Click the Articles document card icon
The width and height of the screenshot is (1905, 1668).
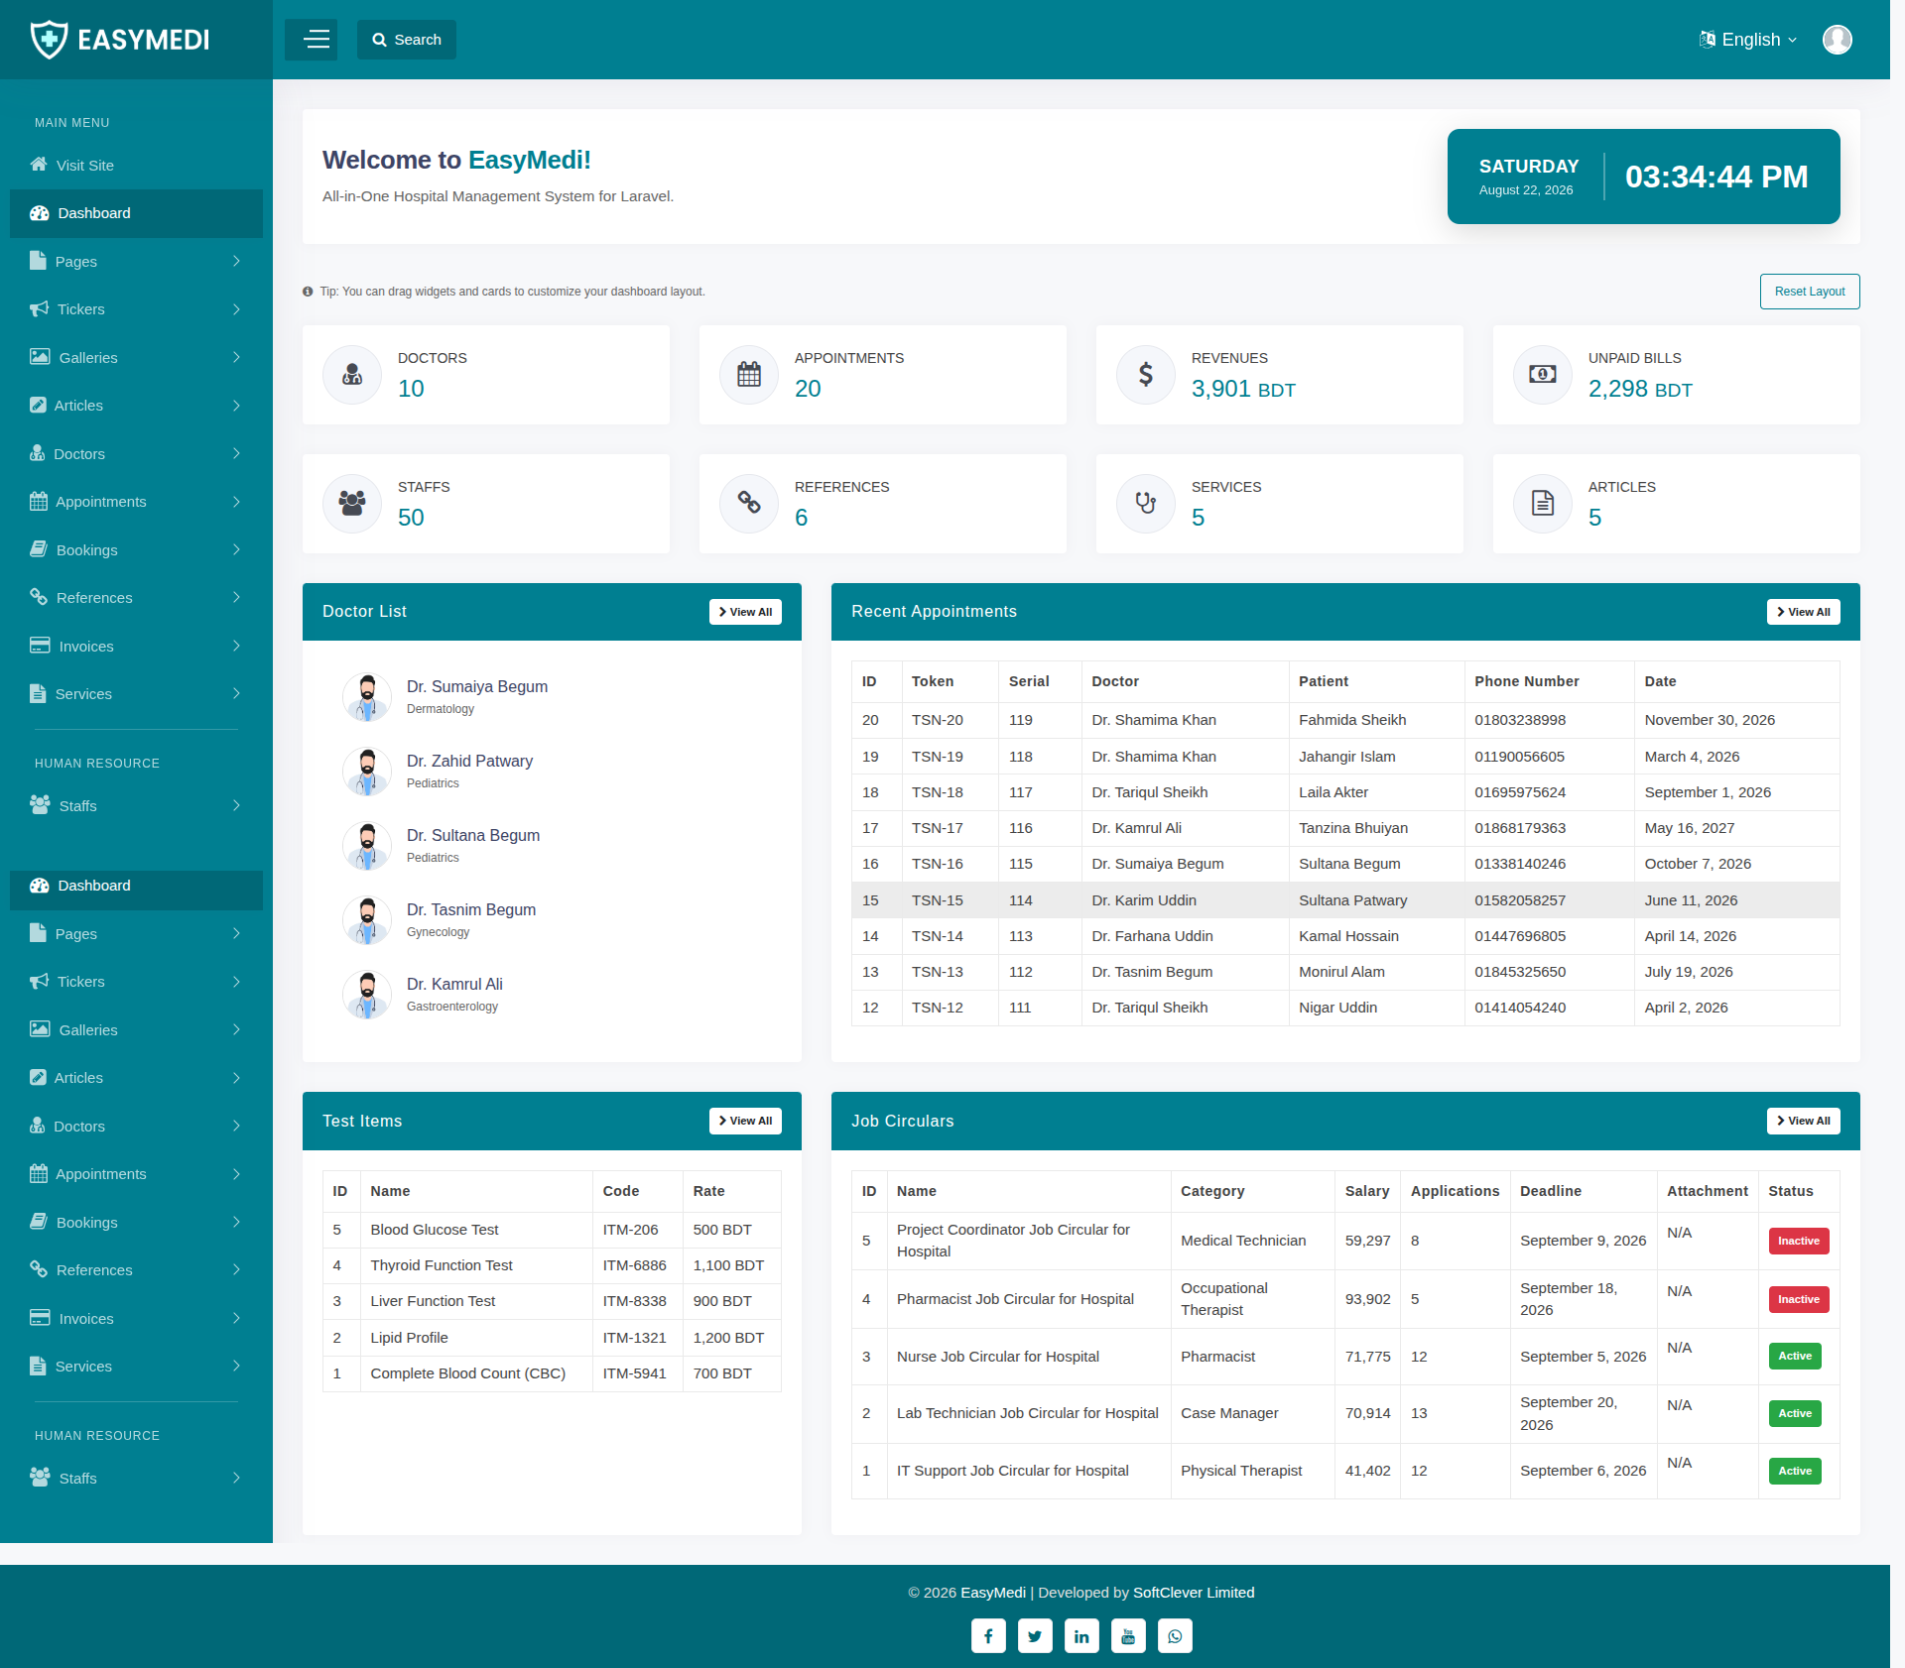1543,504
